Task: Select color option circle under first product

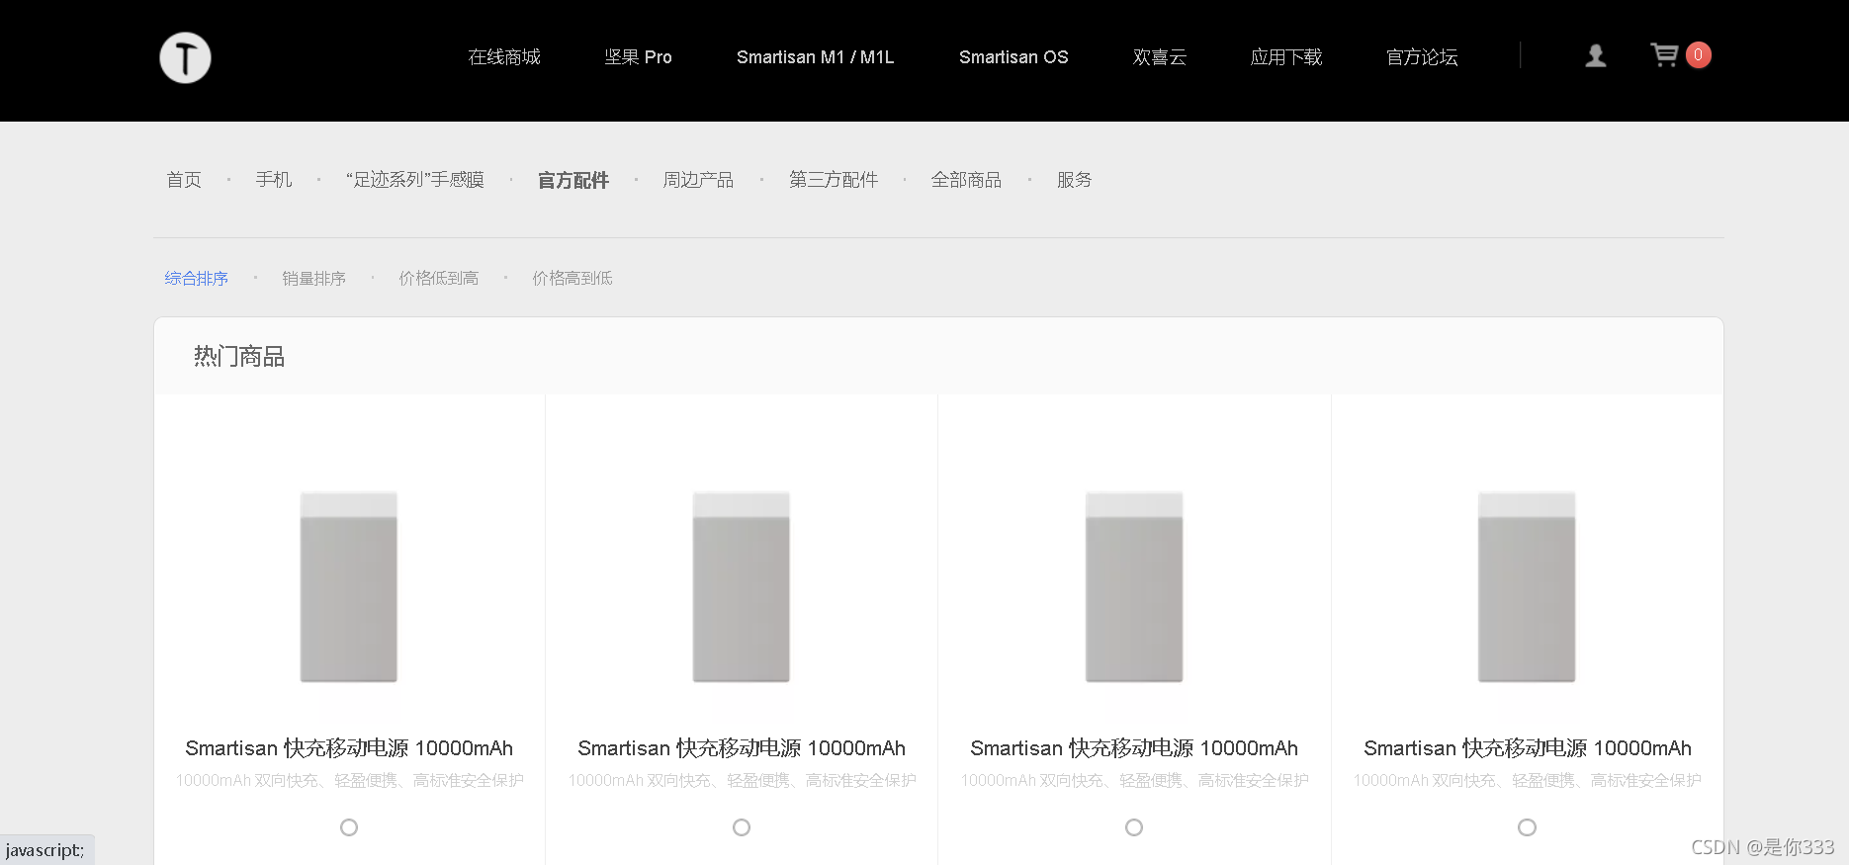Action: [349, 827]
